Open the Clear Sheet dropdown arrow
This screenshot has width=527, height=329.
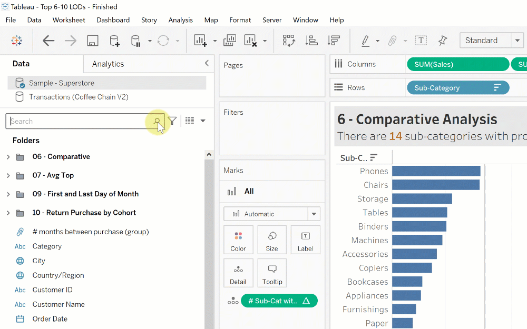tap(265, 41)
